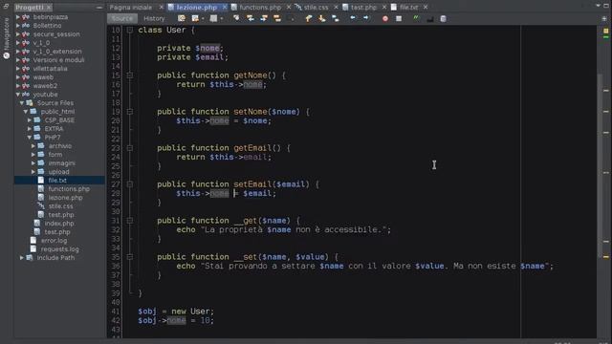Switch to Source view
This screenshot has width=612, height=344.
point(122,18)
